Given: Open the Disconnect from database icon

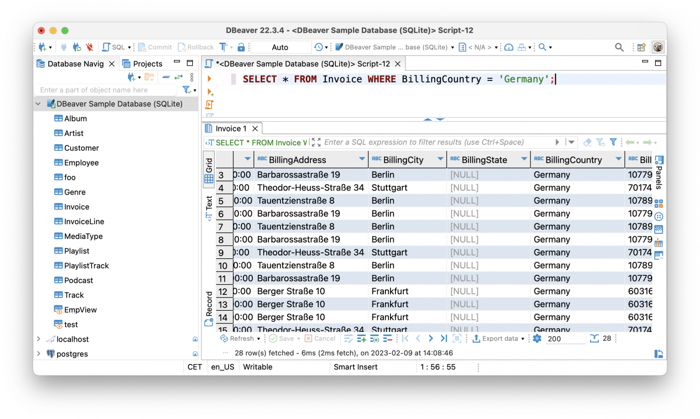Looking at the screenshot, I should pos(90,47).
